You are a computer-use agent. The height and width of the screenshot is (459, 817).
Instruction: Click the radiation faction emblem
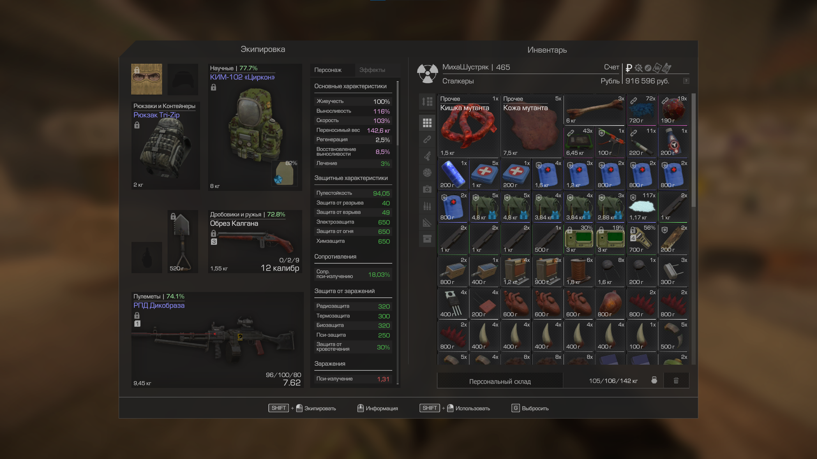click(427, 74)
